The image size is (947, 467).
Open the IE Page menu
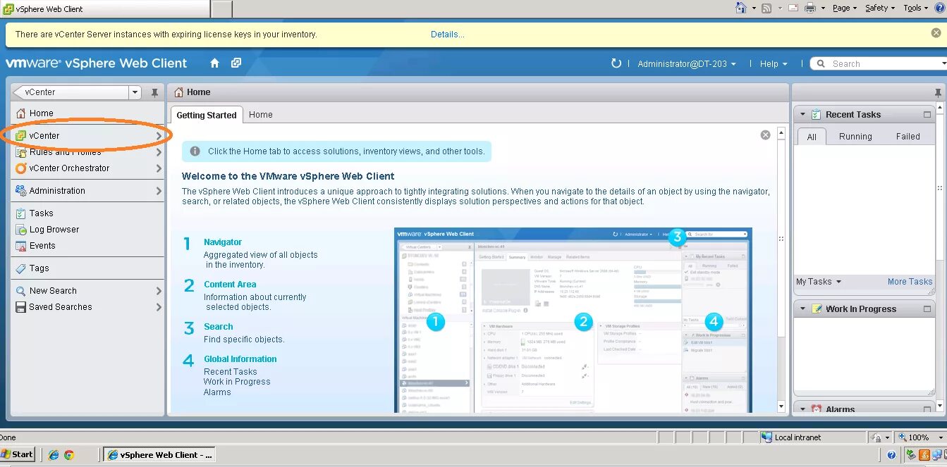coord(845,8)
